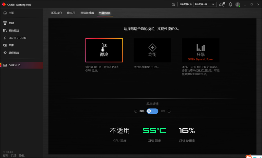
Task: Select OMEN 15 device in sidebar
Action: 21,65
